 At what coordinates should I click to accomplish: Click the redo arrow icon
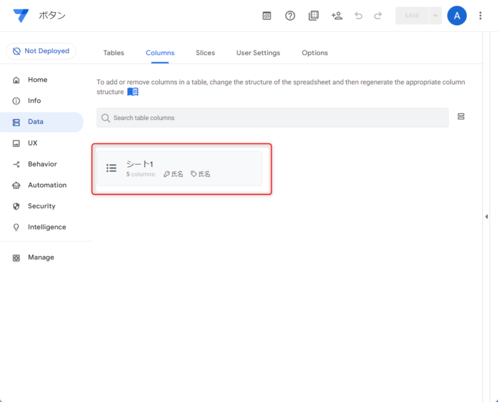(x=378, y=16)
